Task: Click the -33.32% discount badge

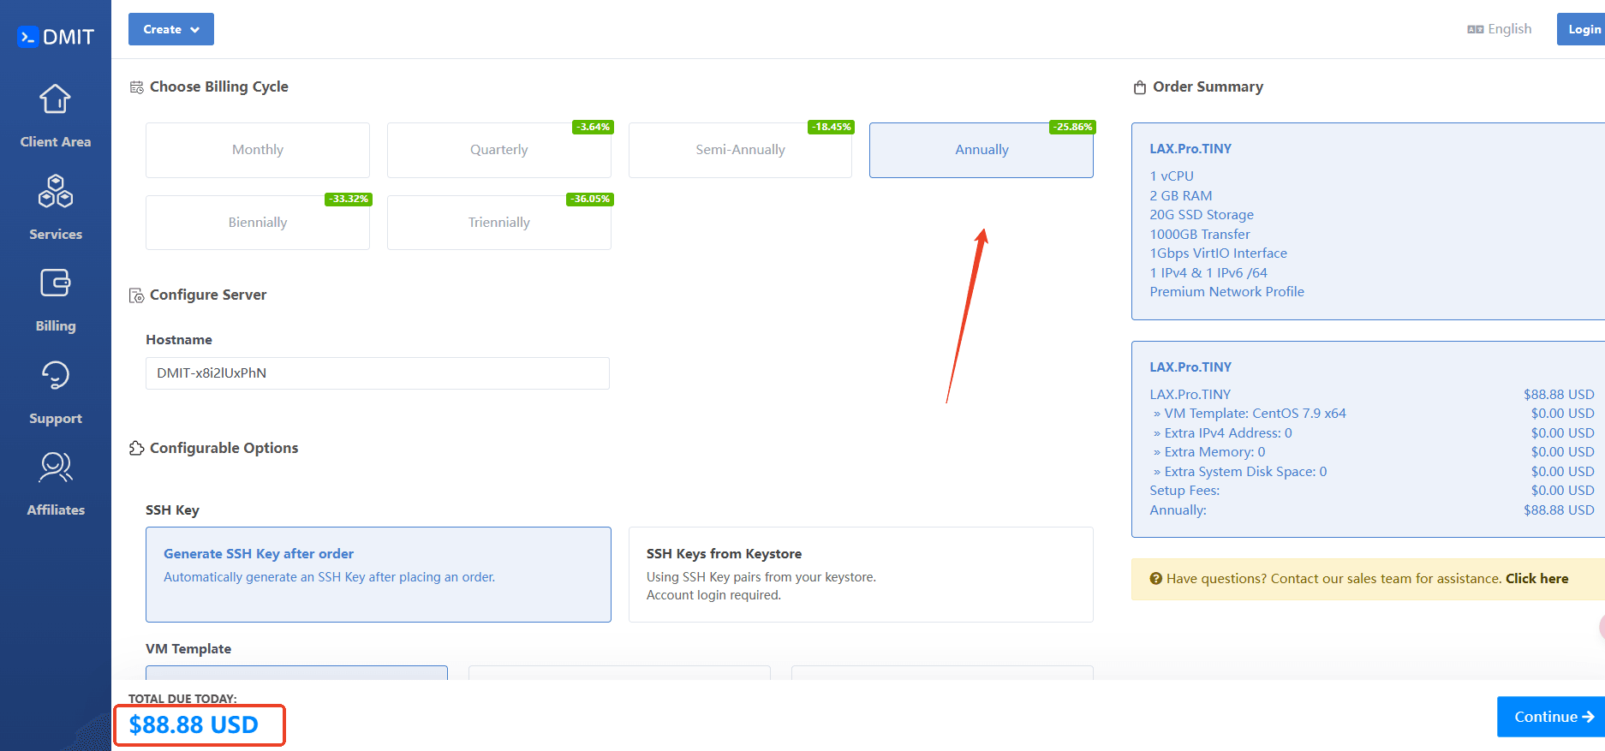Action: (349, 200)
